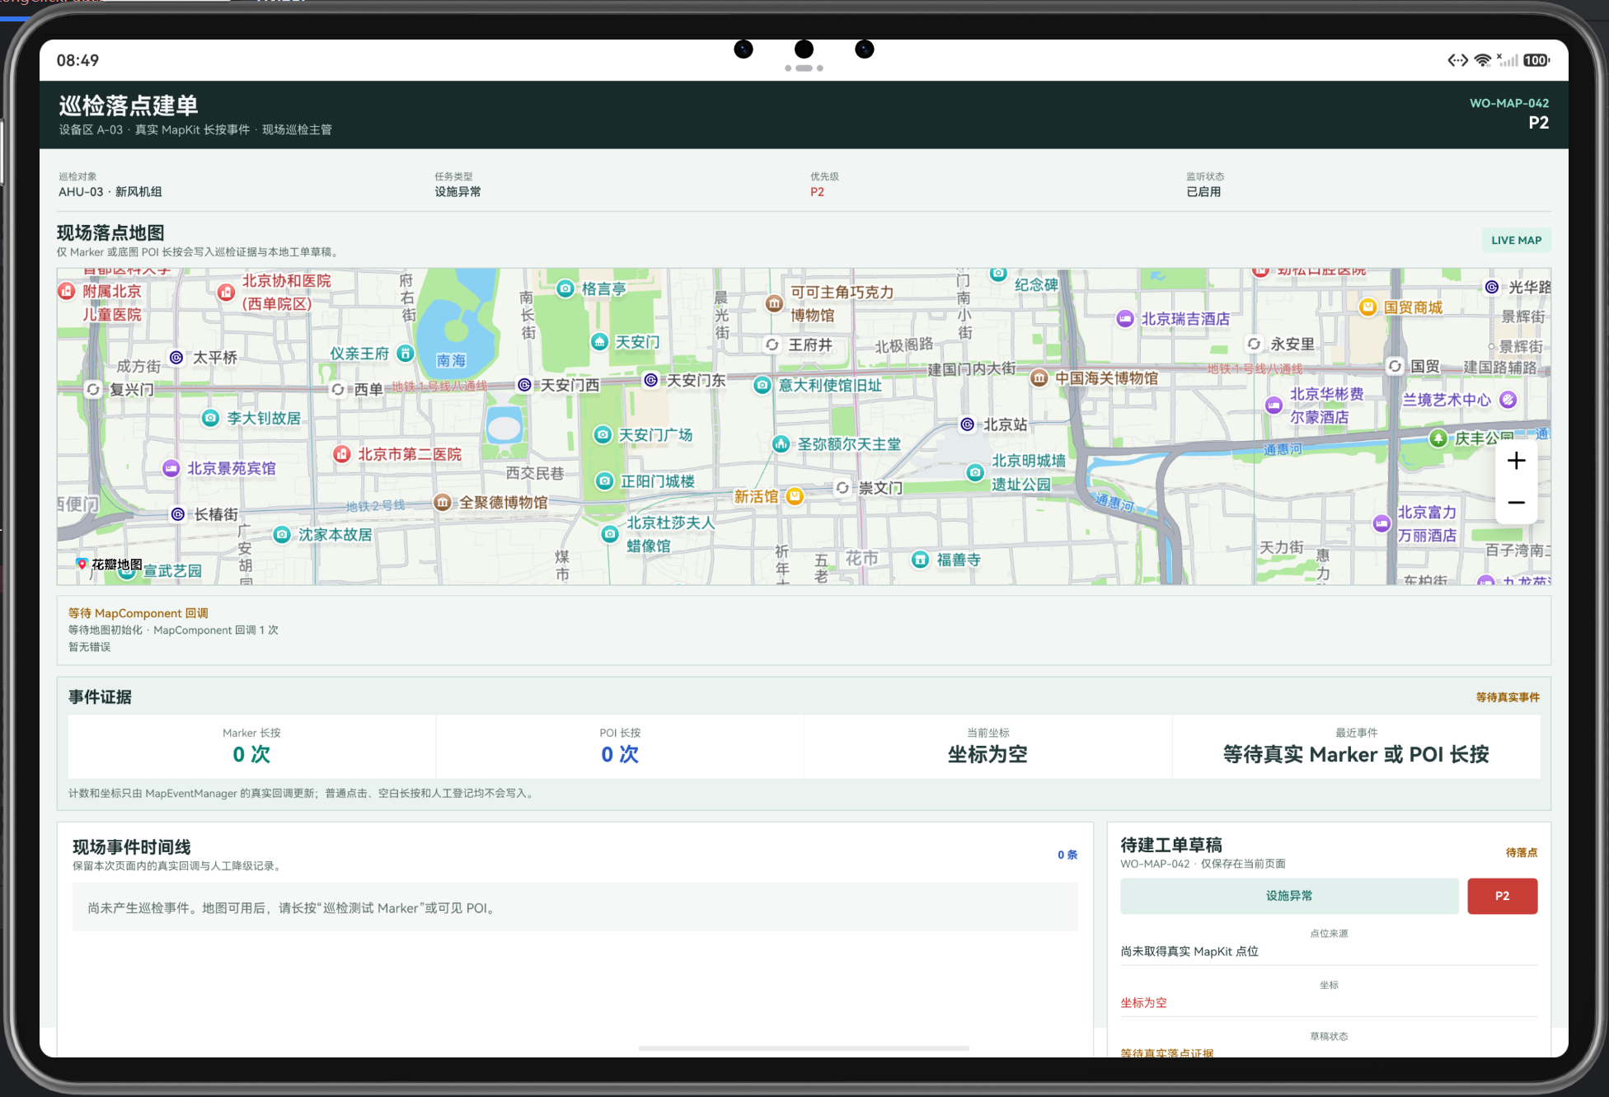The width and height of the screenshot is (1609, 1097).
Task: Select the 南海 lake label on the map
Action: pos(451,361)
